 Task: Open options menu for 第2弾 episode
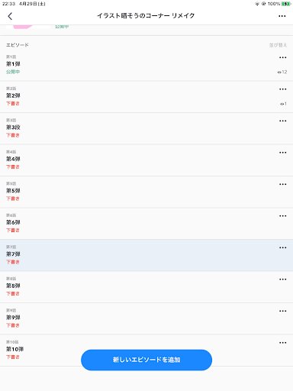(x=283, y=89)
